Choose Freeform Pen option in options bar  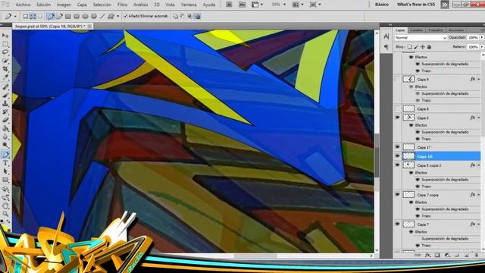59,16
